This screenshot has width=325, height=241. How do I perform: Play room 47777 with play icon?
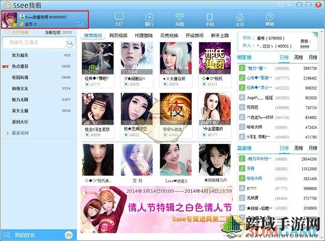click(87, 84)
